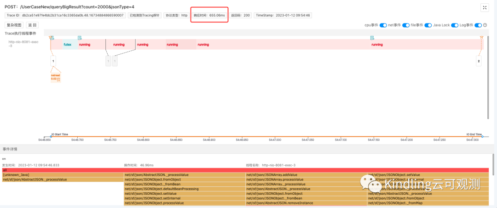
Task: Click the fullscreen expand icon
Action: point(484,8)
